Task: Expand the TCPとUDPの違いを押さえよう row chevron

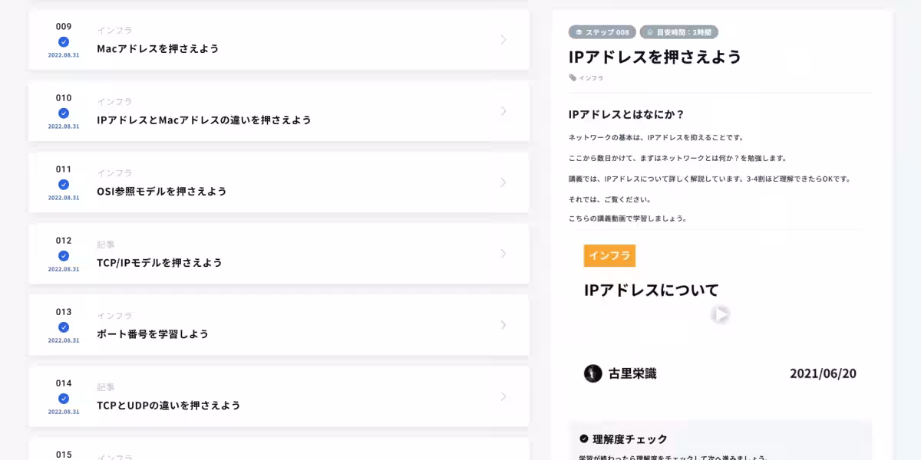Action: [x=503, y=396]
